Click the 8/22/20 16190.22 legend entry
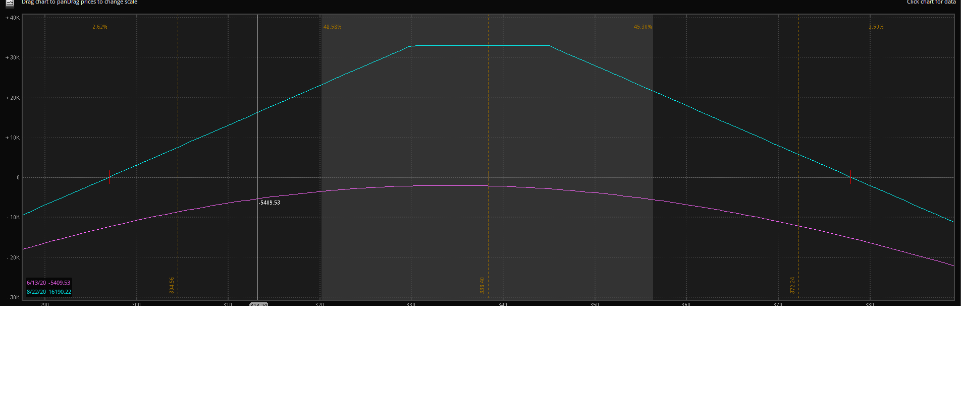The image size is (961, 396). point(49,292)
